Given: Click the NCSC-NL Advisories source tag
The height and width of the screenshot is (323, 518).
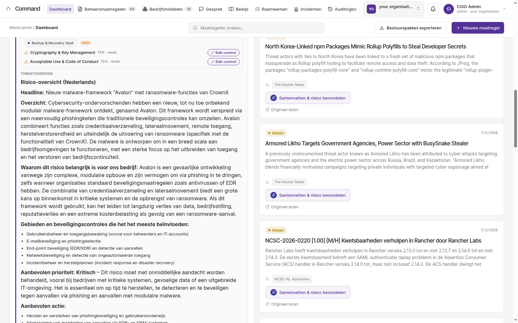Looking at the screenshot, I should coord(292,279).
